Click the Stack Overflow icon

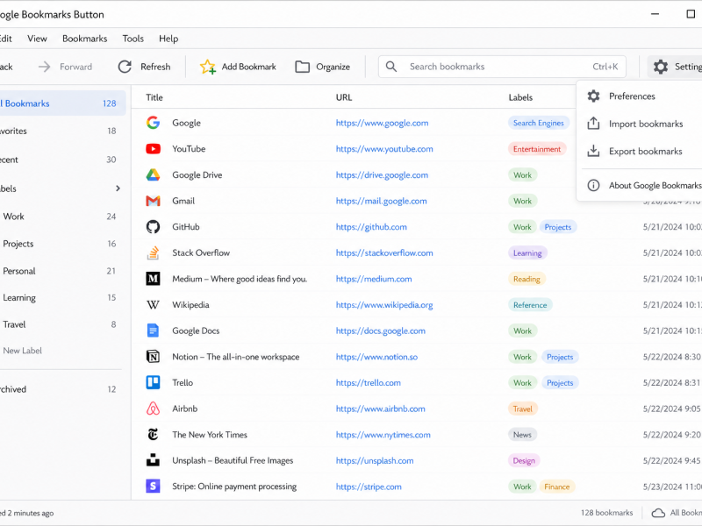153,252
